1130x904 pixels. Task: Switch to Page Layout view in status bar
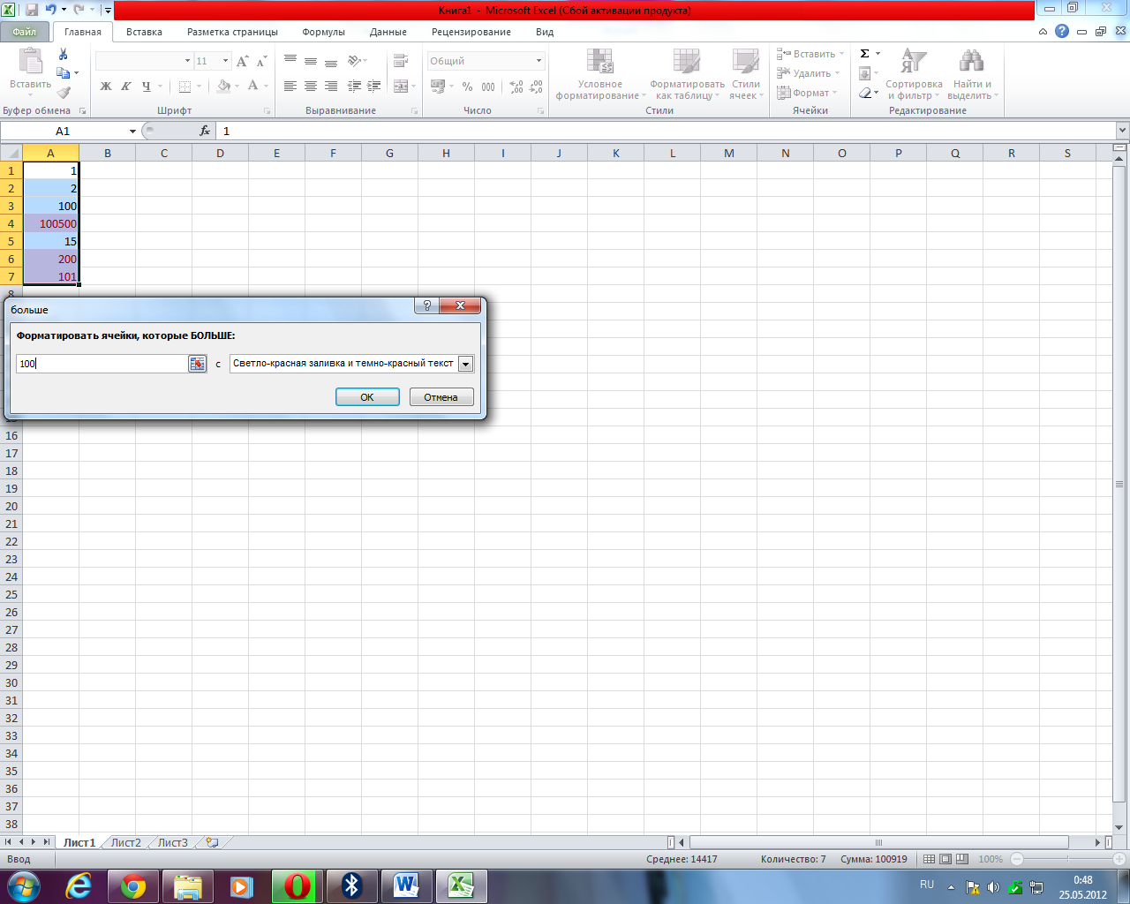pyautogui.click(x=945, y=859)
